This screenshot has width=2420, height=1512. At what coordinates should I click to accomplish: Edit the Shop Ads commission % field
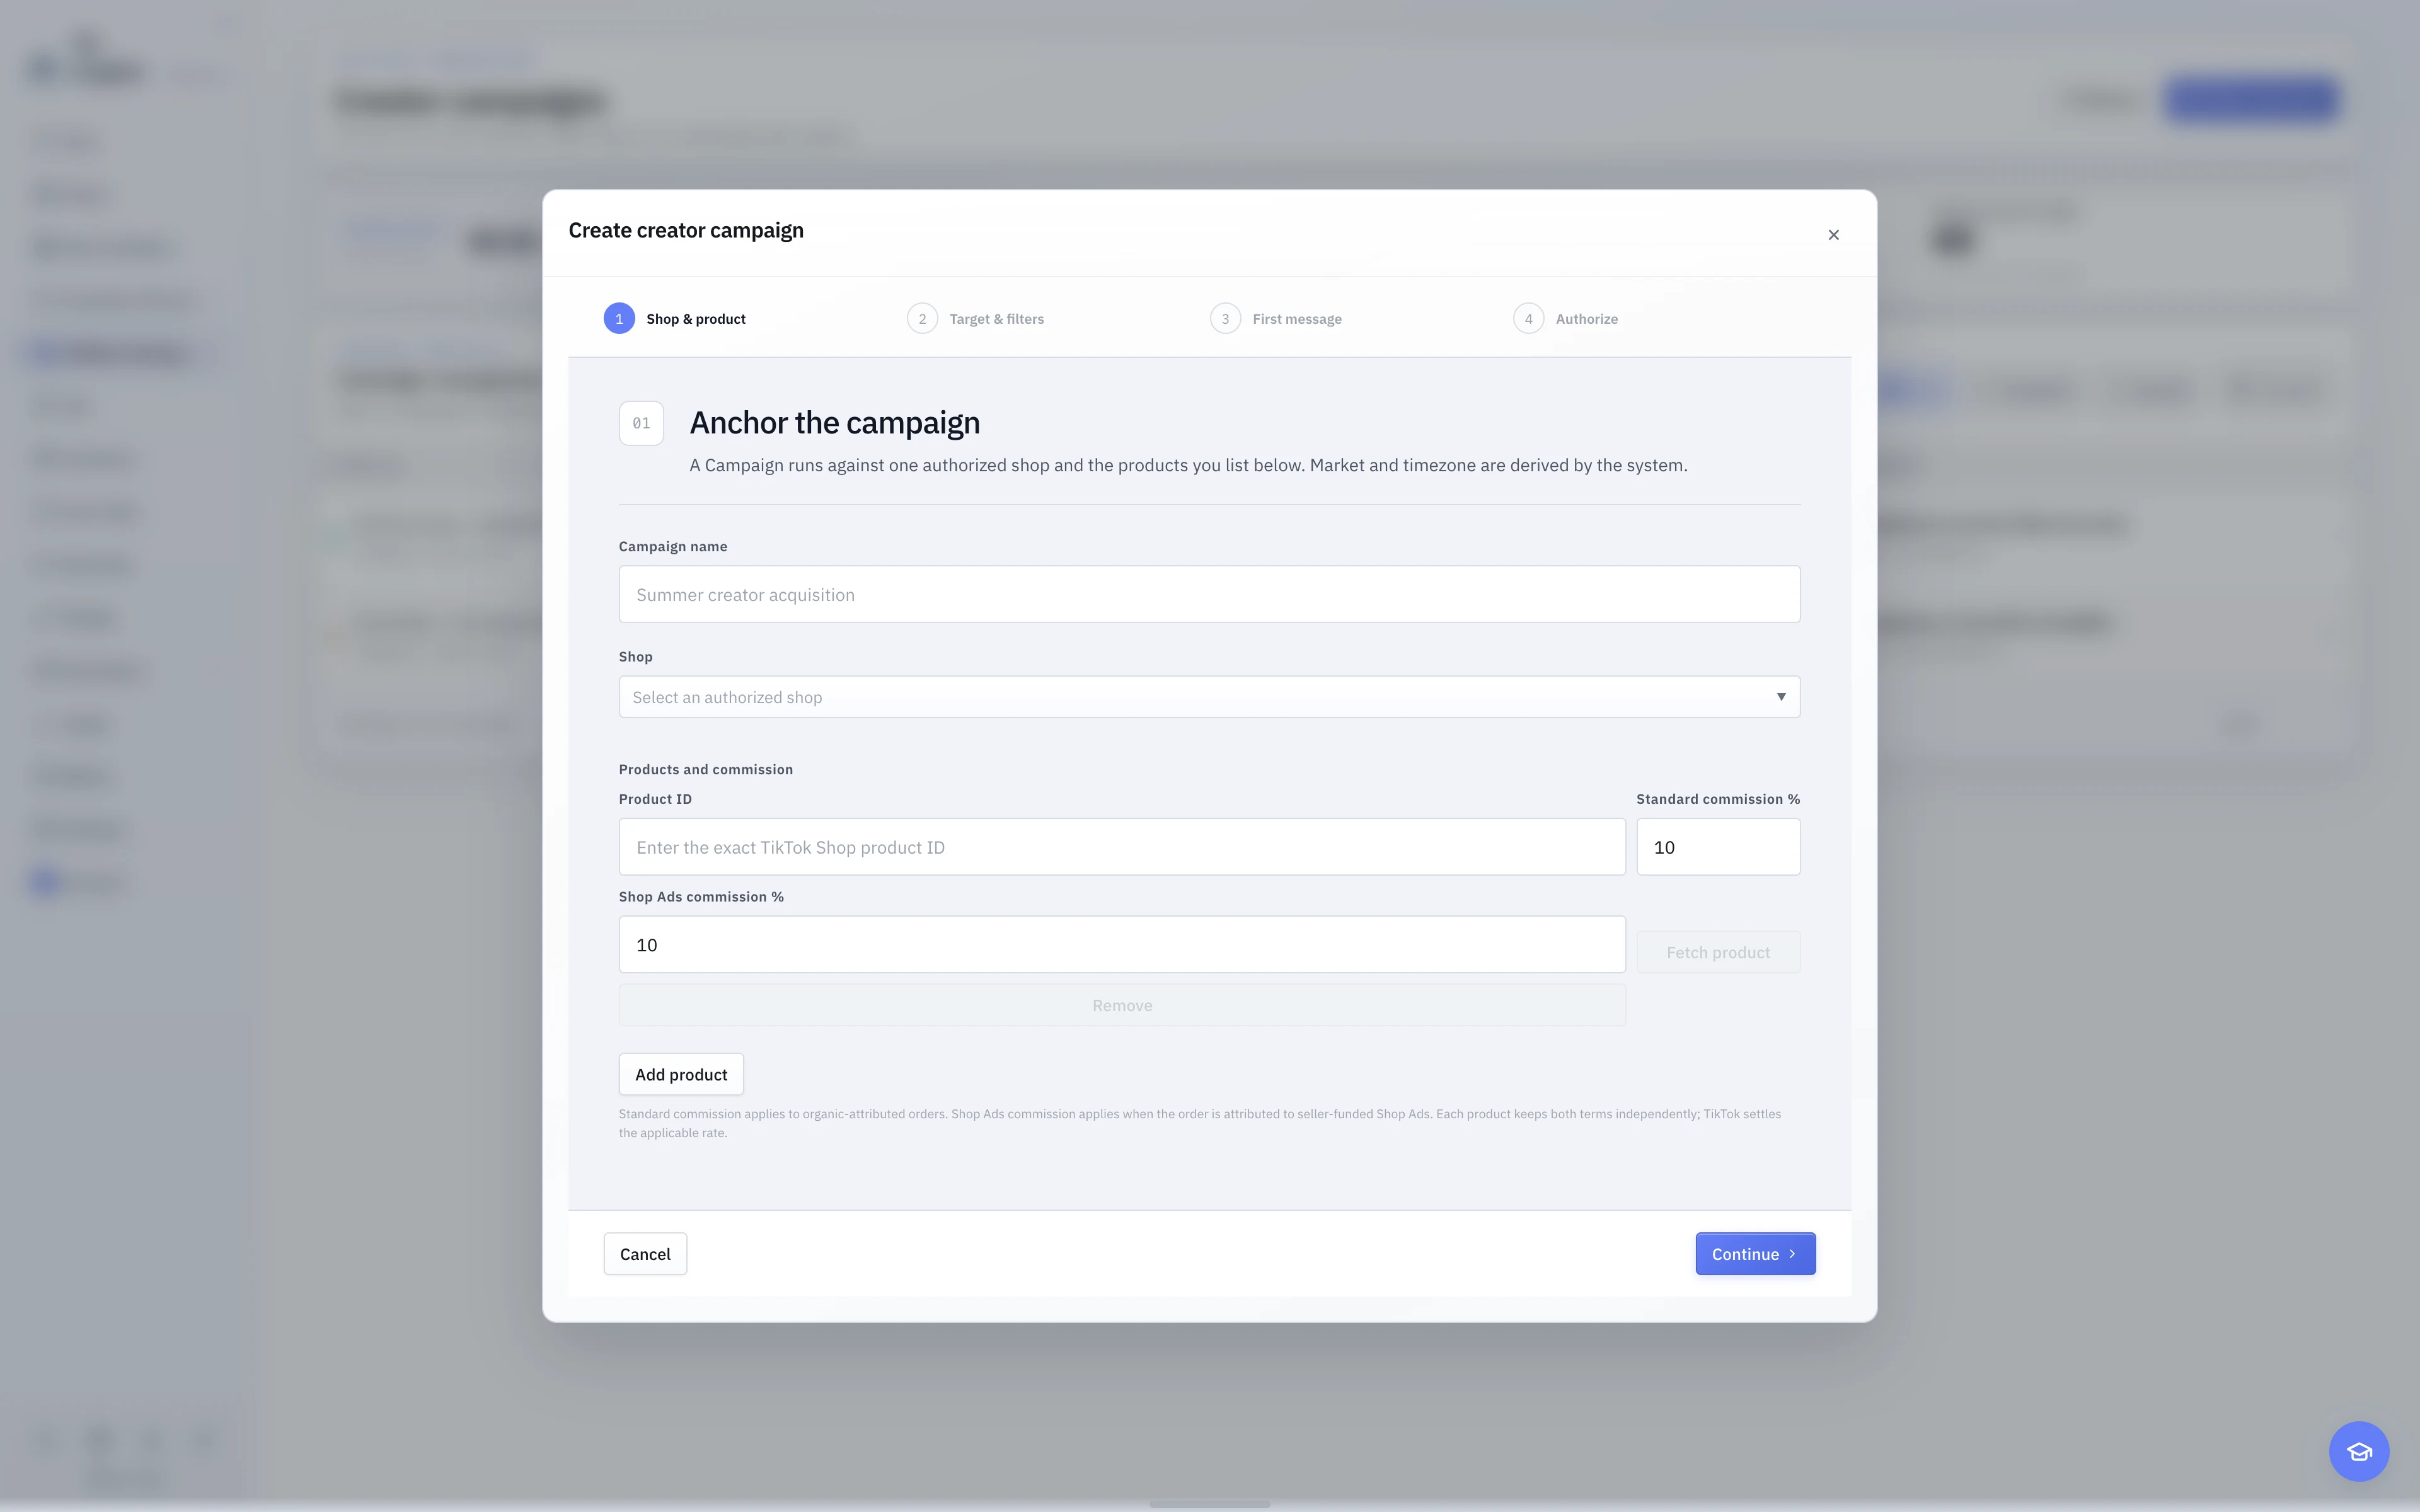point(1122,945)
